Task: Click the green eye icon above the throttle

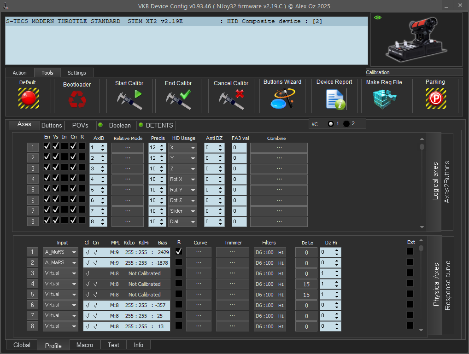Action: pos(378,17)
